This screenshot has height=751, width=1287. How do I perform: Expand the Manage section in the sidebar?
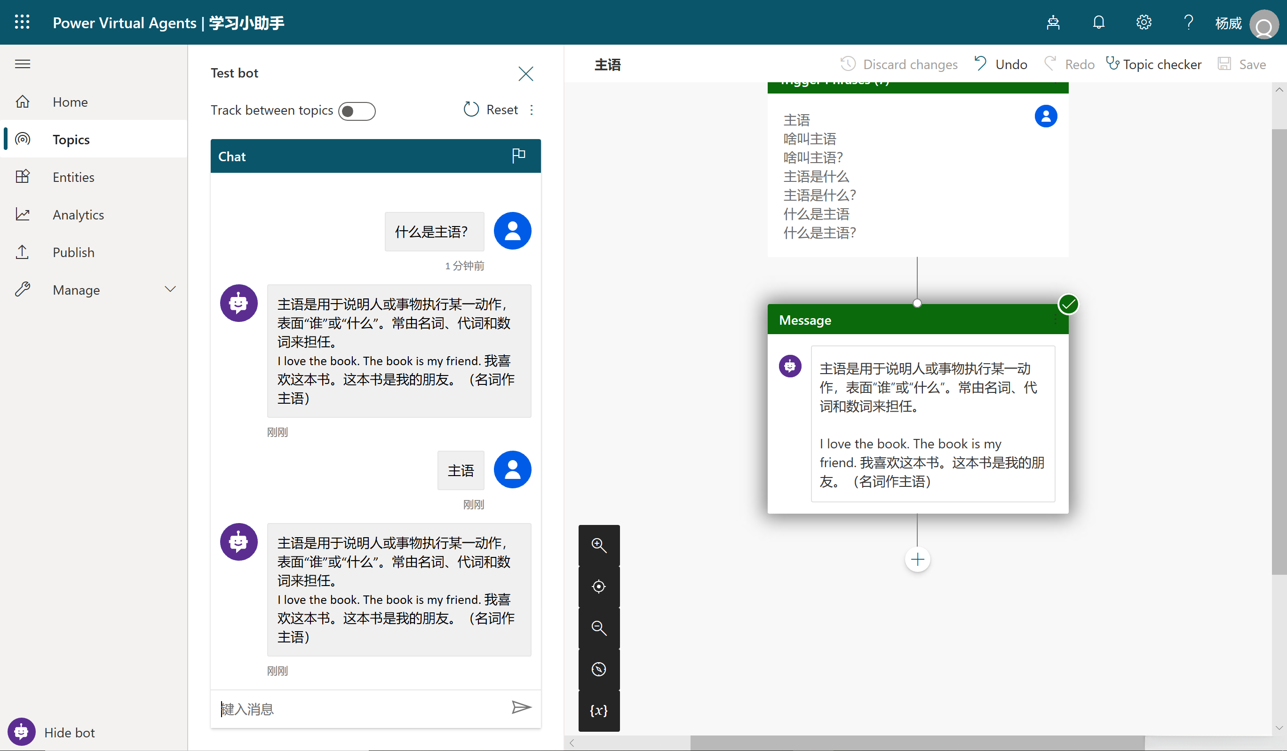coord(170,289)
